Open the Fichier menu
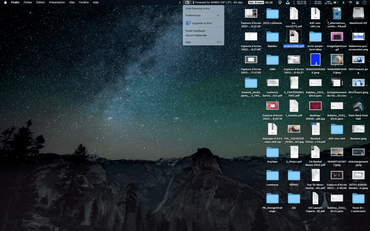The image size is (370, 231). 28,3
